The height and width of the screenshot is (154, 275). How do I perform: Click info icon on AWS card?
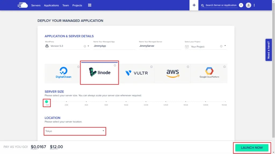(188, 67)
